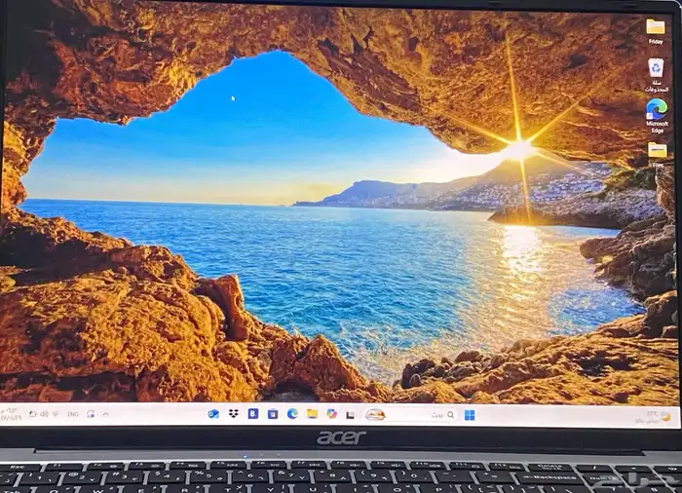
Task: Open Microsoft Store from the taskbar
Action: 273,414
